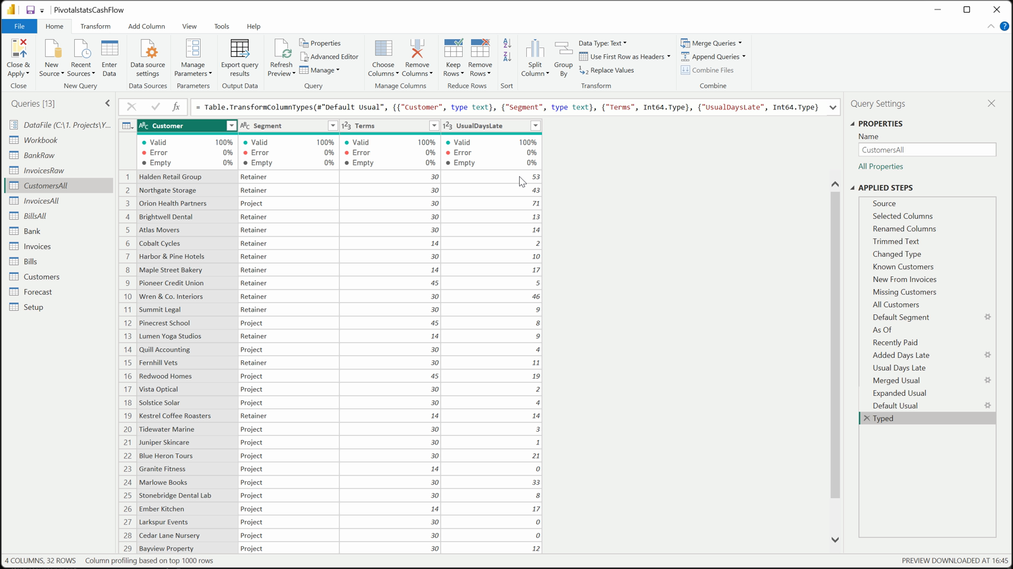Screen dimensions: 1013x569
Task: Switch to the Transform ribbon tab
Action: 96,27
